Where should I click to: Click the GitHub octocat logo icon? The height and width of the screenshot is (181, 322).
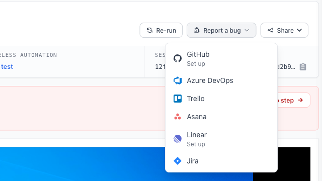click(x=178, y=58)
